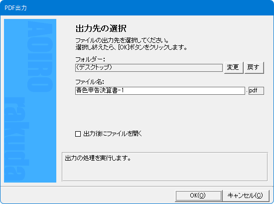Click the 出力後にファイルを開く label text
The height and width of the screenshot is (204, 274).
[113, 134]
